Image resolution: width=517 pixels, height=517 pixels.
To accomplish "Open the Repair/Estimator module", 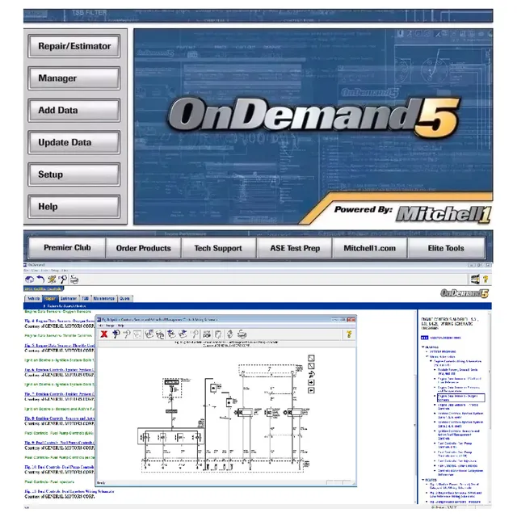I will pos(74,46).
